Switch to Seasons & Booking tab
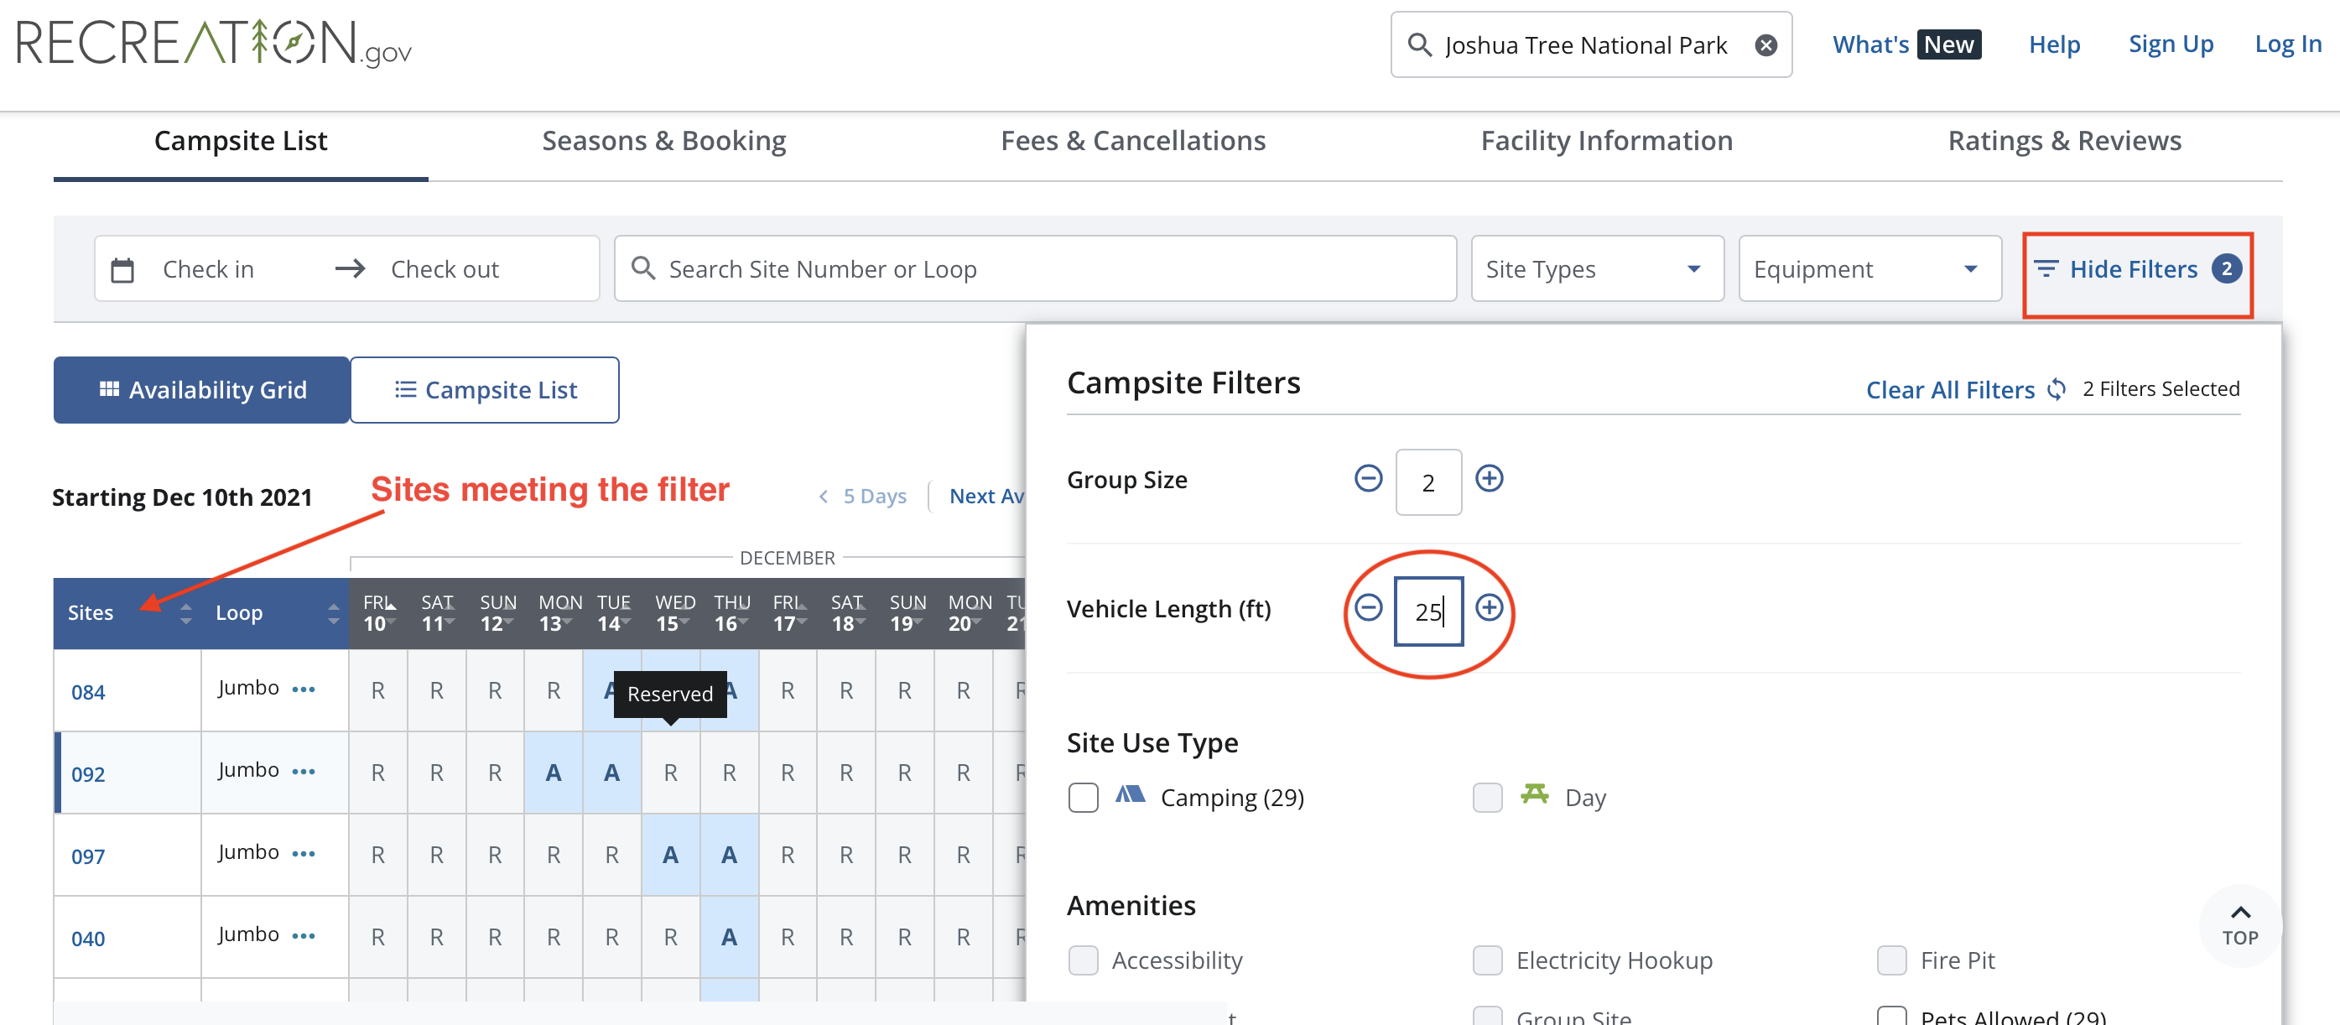Screen dimensions: 2340x1025 click(664, 142)
